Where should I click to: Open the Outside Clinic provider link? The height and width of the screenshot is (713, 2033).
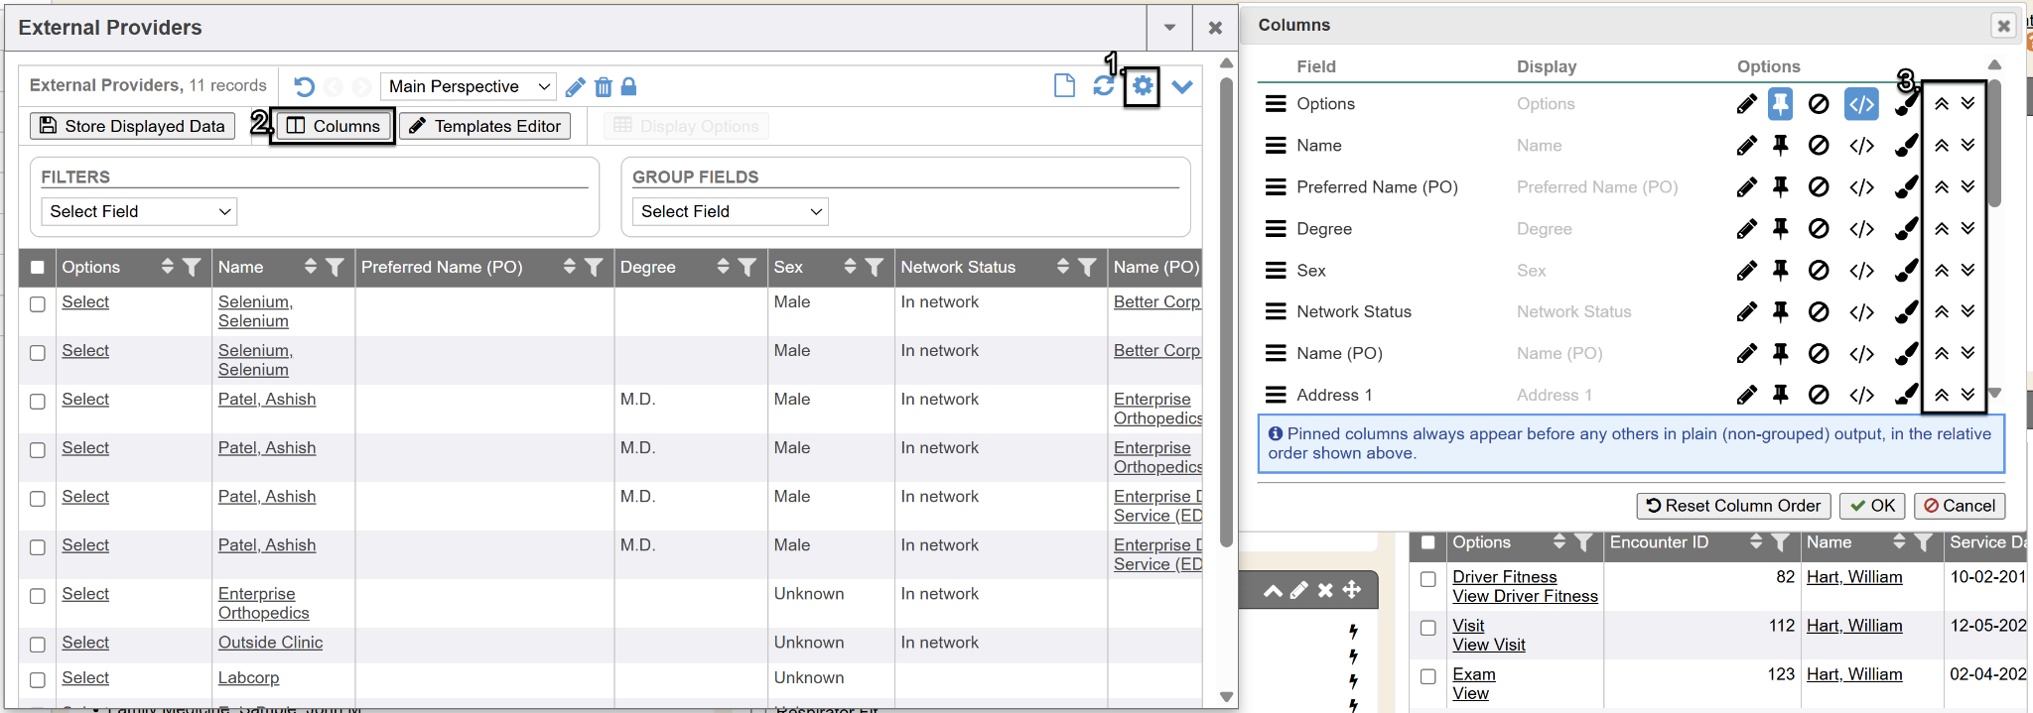tap(270, 643)
